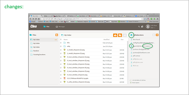Select collaborator jcortese@sharklasers.com
This screenshot has width=189, height=95.
(141, 53)
